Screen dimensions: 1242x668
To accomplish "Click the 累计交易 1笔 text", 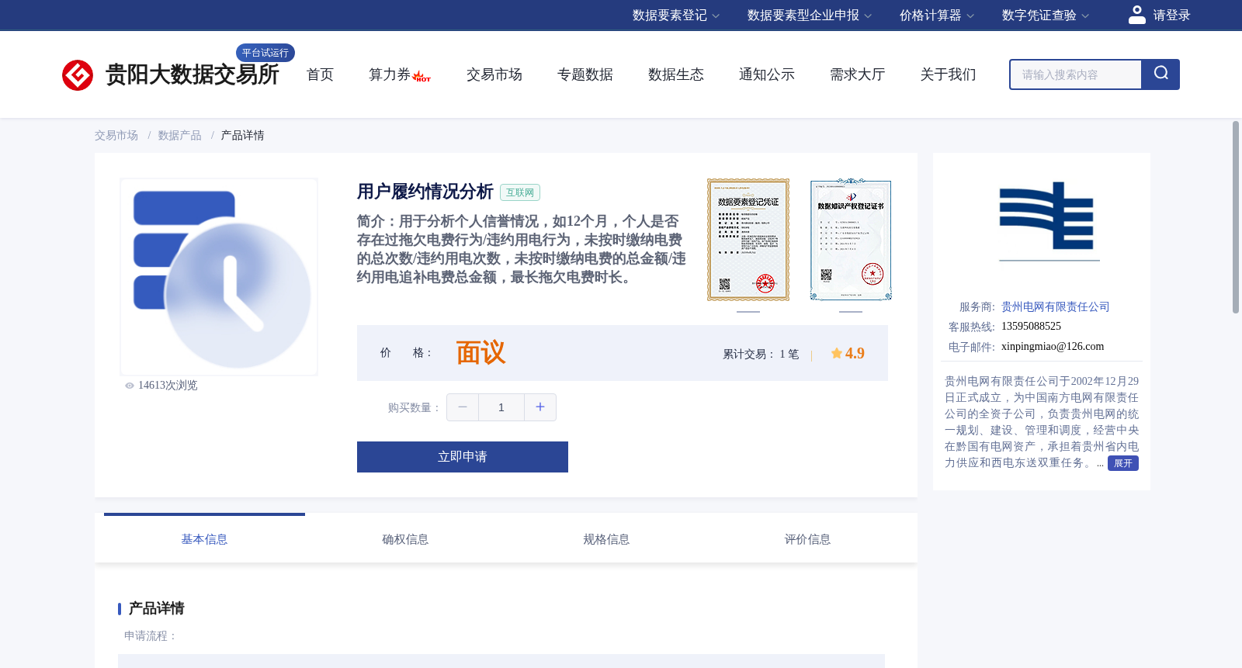I will point(761,355).
